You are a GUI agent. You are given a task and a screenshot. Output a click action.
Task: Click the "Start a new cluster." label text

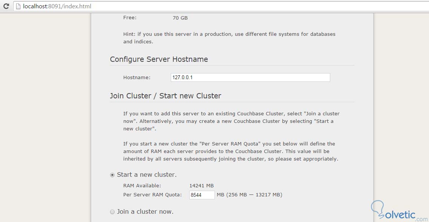[147, 175]
